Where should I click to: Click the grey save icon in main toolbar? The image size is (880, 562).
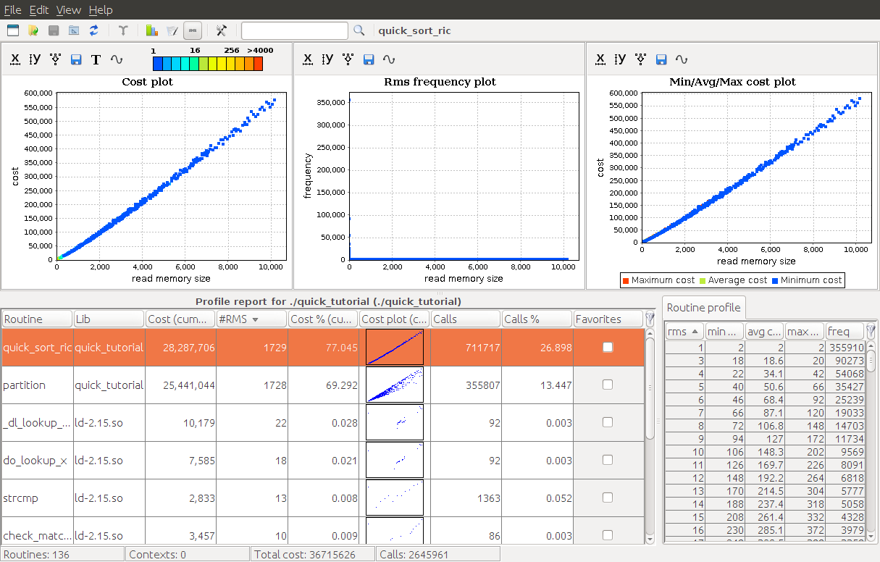(54, 30)
